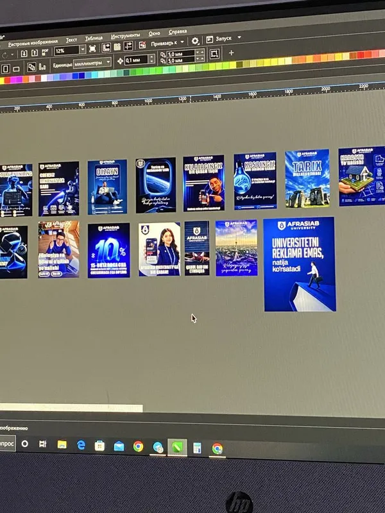
Task: Toggle the Show guidelines icon
Action: coord(128,46)
